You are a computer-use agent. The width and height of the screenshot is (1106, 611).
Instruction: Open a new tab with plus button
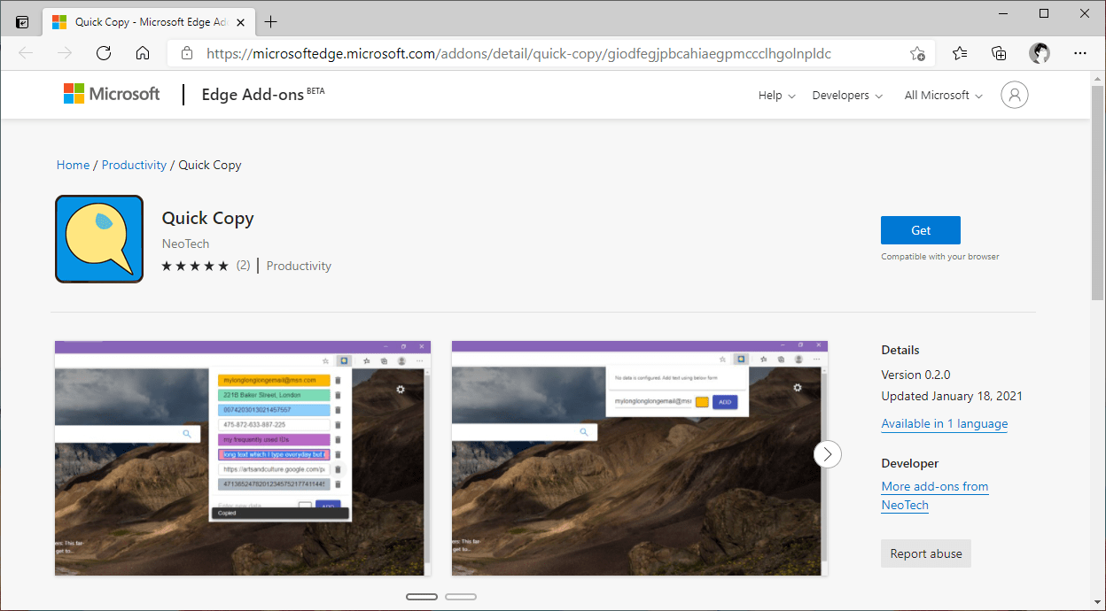(270, 22)
